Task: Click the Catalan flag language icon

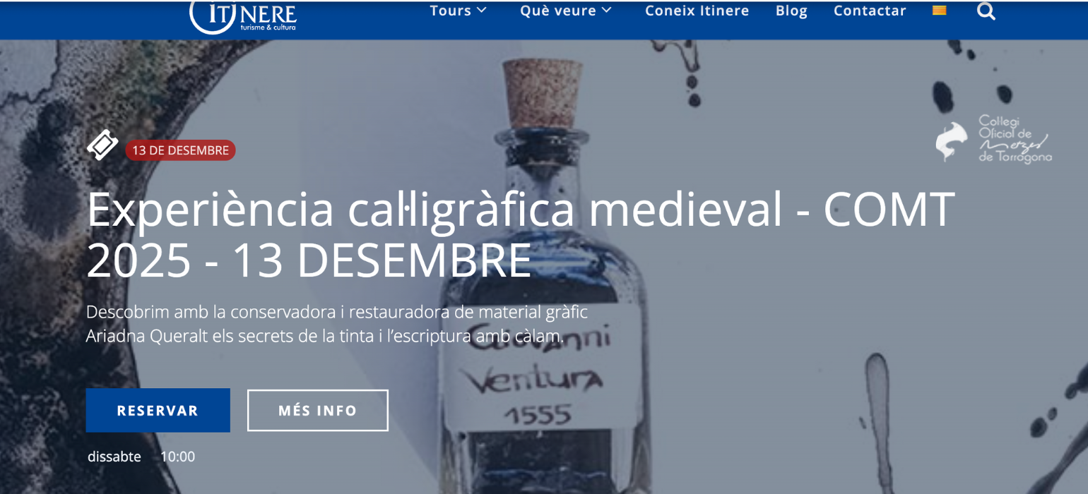Action: tap(939, 10)
